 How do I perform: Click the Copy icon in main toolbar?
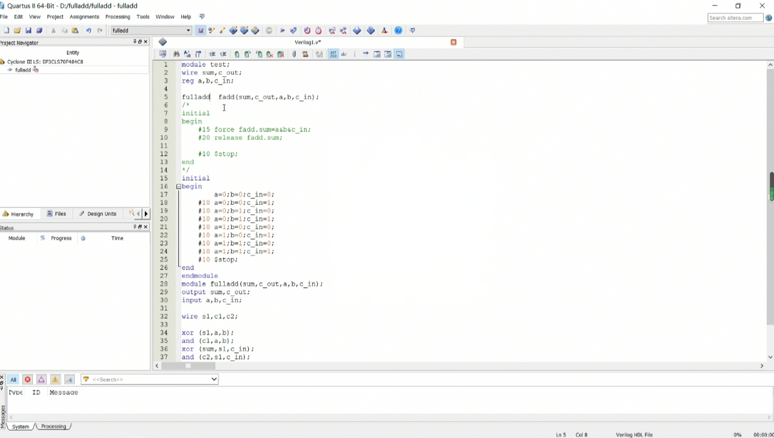click(64, 30)
